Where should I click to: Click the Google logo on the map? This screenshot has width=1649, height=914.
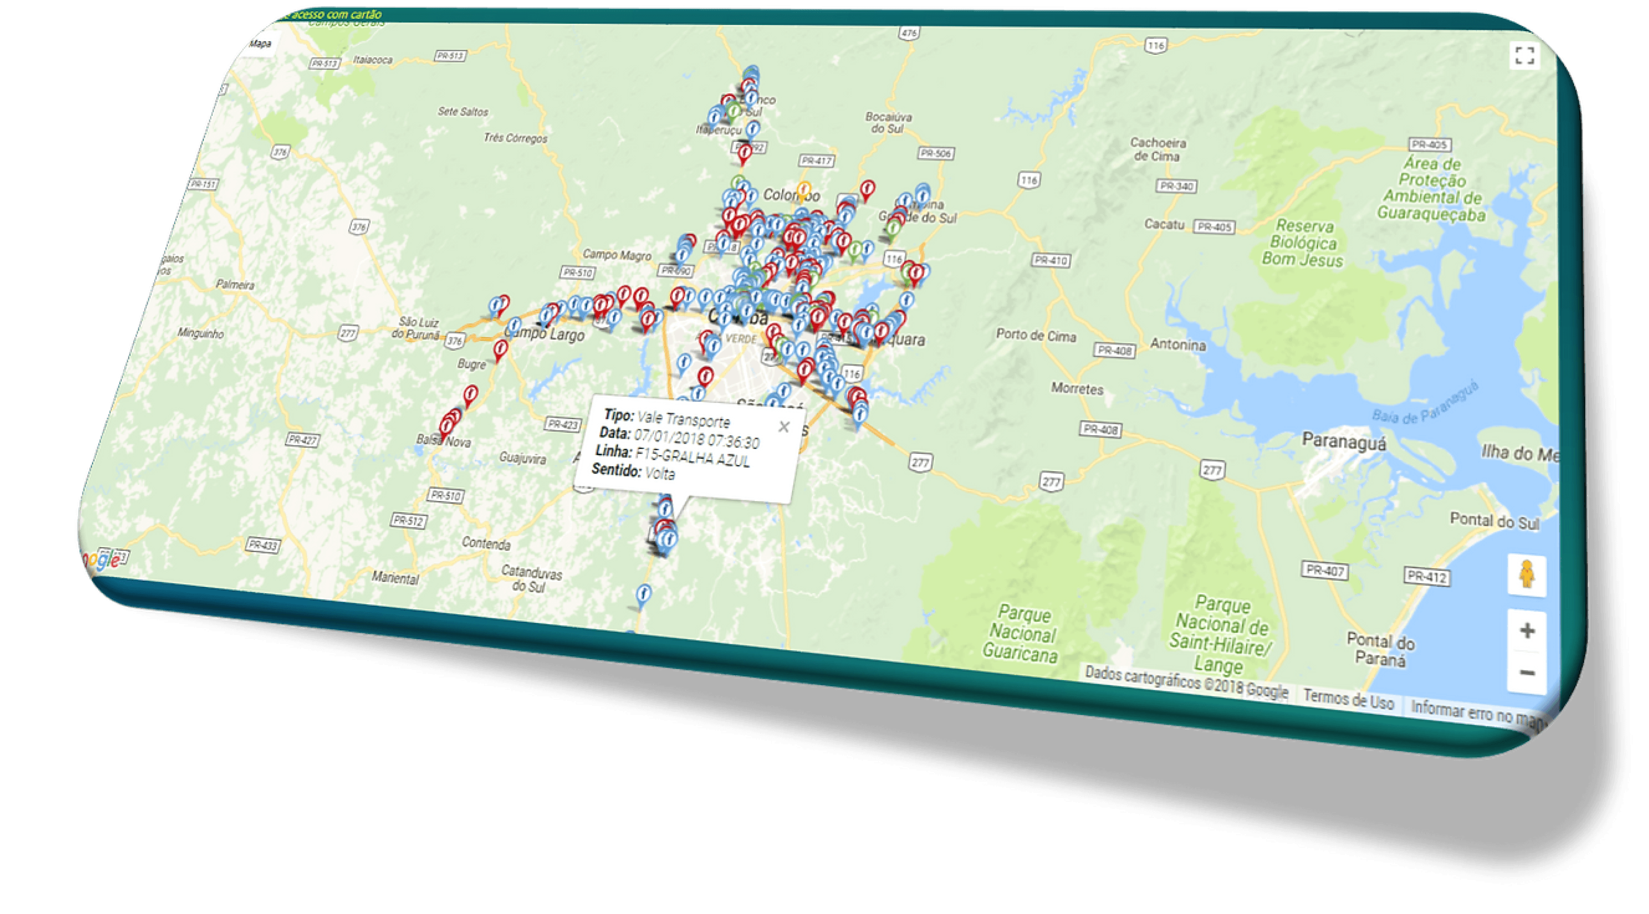coord(102,560)
